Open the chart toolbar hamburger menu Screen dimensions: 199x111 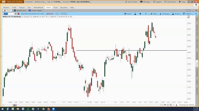(x=196, y=14)
